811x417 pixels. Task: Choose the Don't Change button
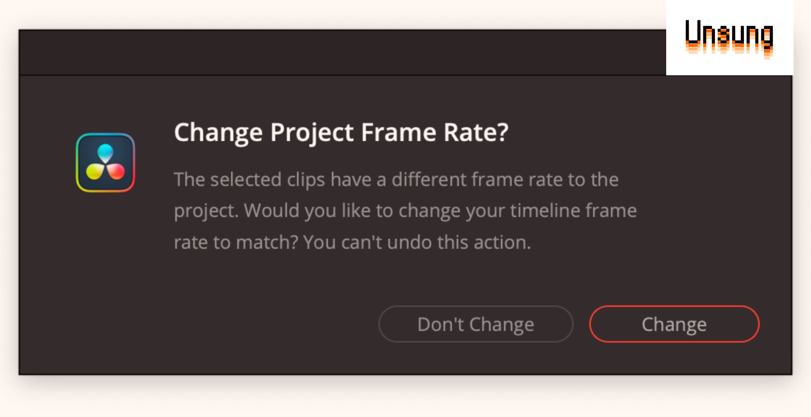point(476,324)
